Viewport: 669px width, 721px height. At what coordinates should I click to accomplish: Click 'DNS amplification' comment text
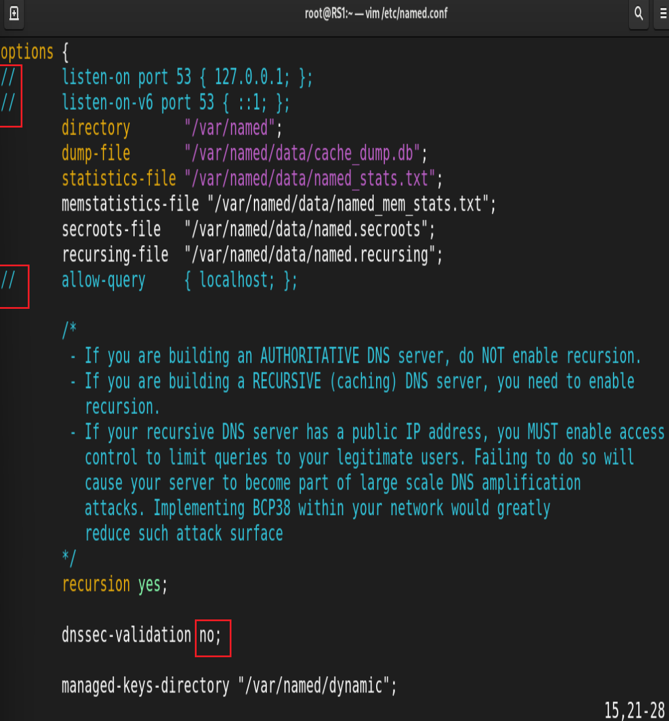[516, 483]
